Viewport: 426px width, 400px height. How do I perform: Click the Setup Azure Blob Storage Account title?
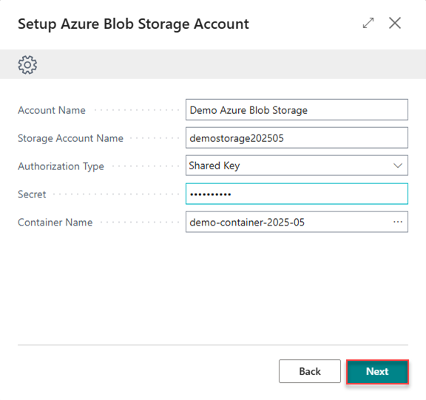click(133, 24)
